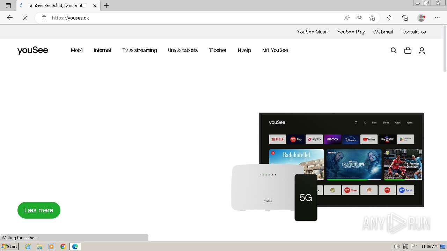447x251 pixels.
Task: Open a new tab with plus button
Action: tap(107, 6)
